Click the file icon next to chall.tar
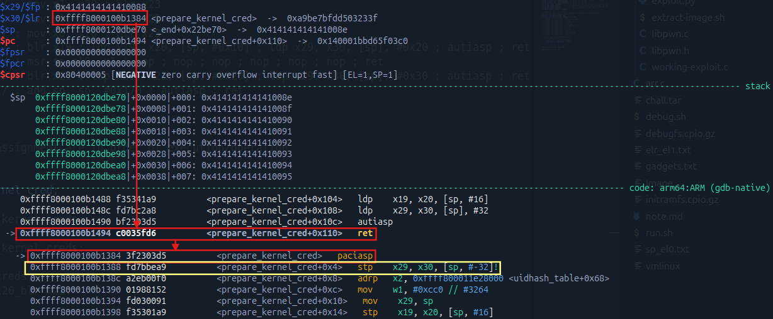 (x=636, y=100)
